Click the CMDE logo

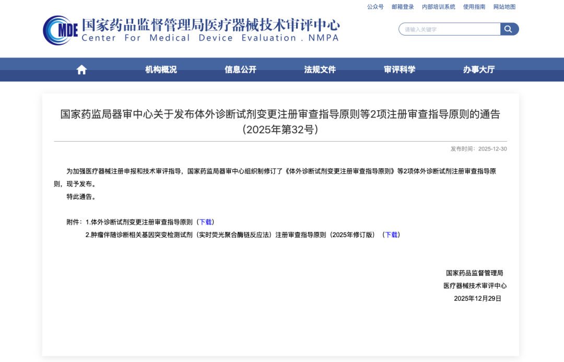59,29
